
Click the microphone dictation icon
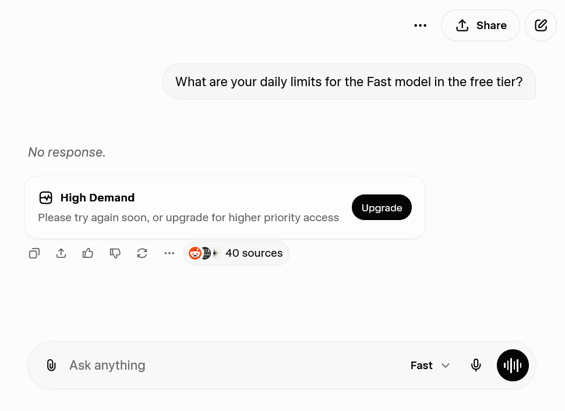tap(476, 366)
